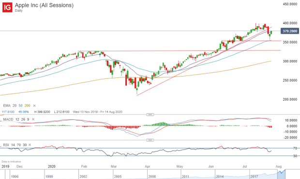Remove the EMA indicator with its X

coord(34,105)
